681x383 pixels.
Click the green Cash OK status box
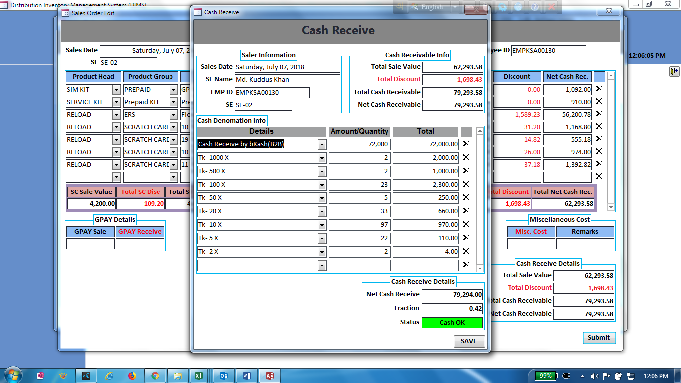tap(452, 323)
